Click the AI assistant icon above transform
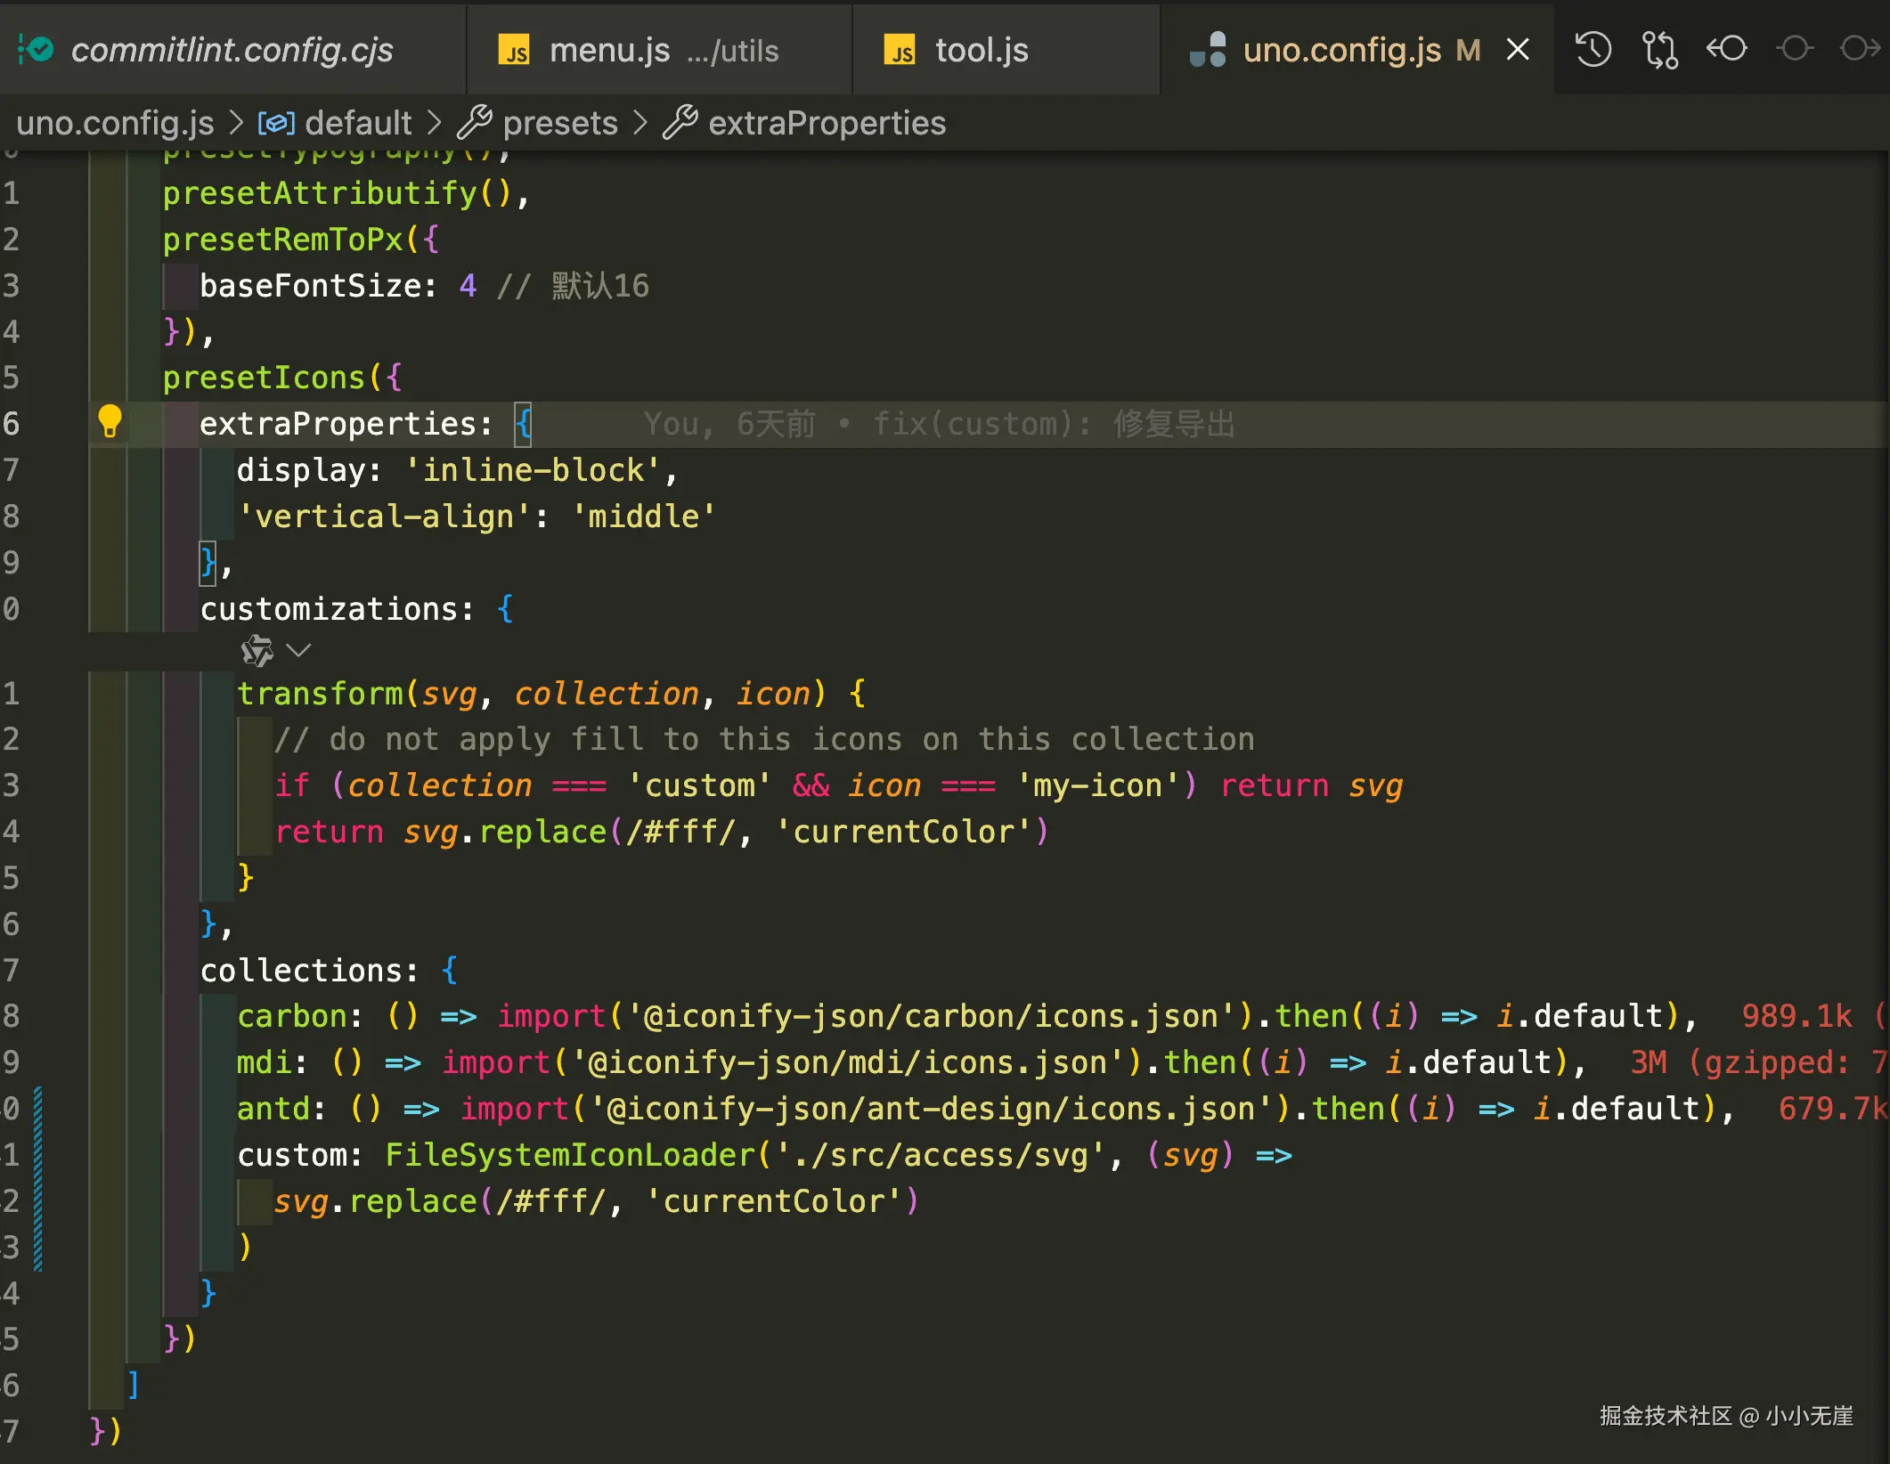The image size is (1890, 1464). 257,651
